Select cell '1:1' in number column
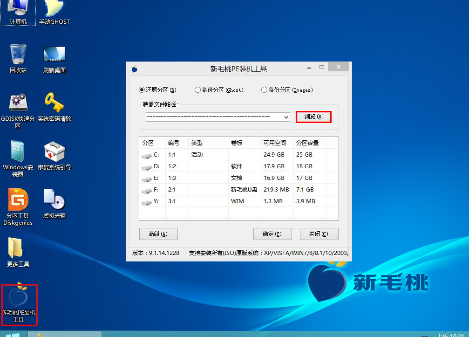The height and width of the screenshot is (337, 469). click(x=172, y=155)
